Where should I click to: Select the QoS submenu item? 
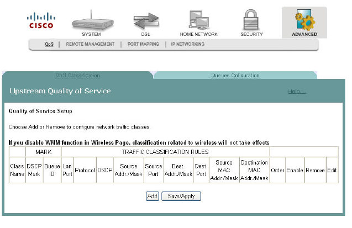tap(49, 44)
